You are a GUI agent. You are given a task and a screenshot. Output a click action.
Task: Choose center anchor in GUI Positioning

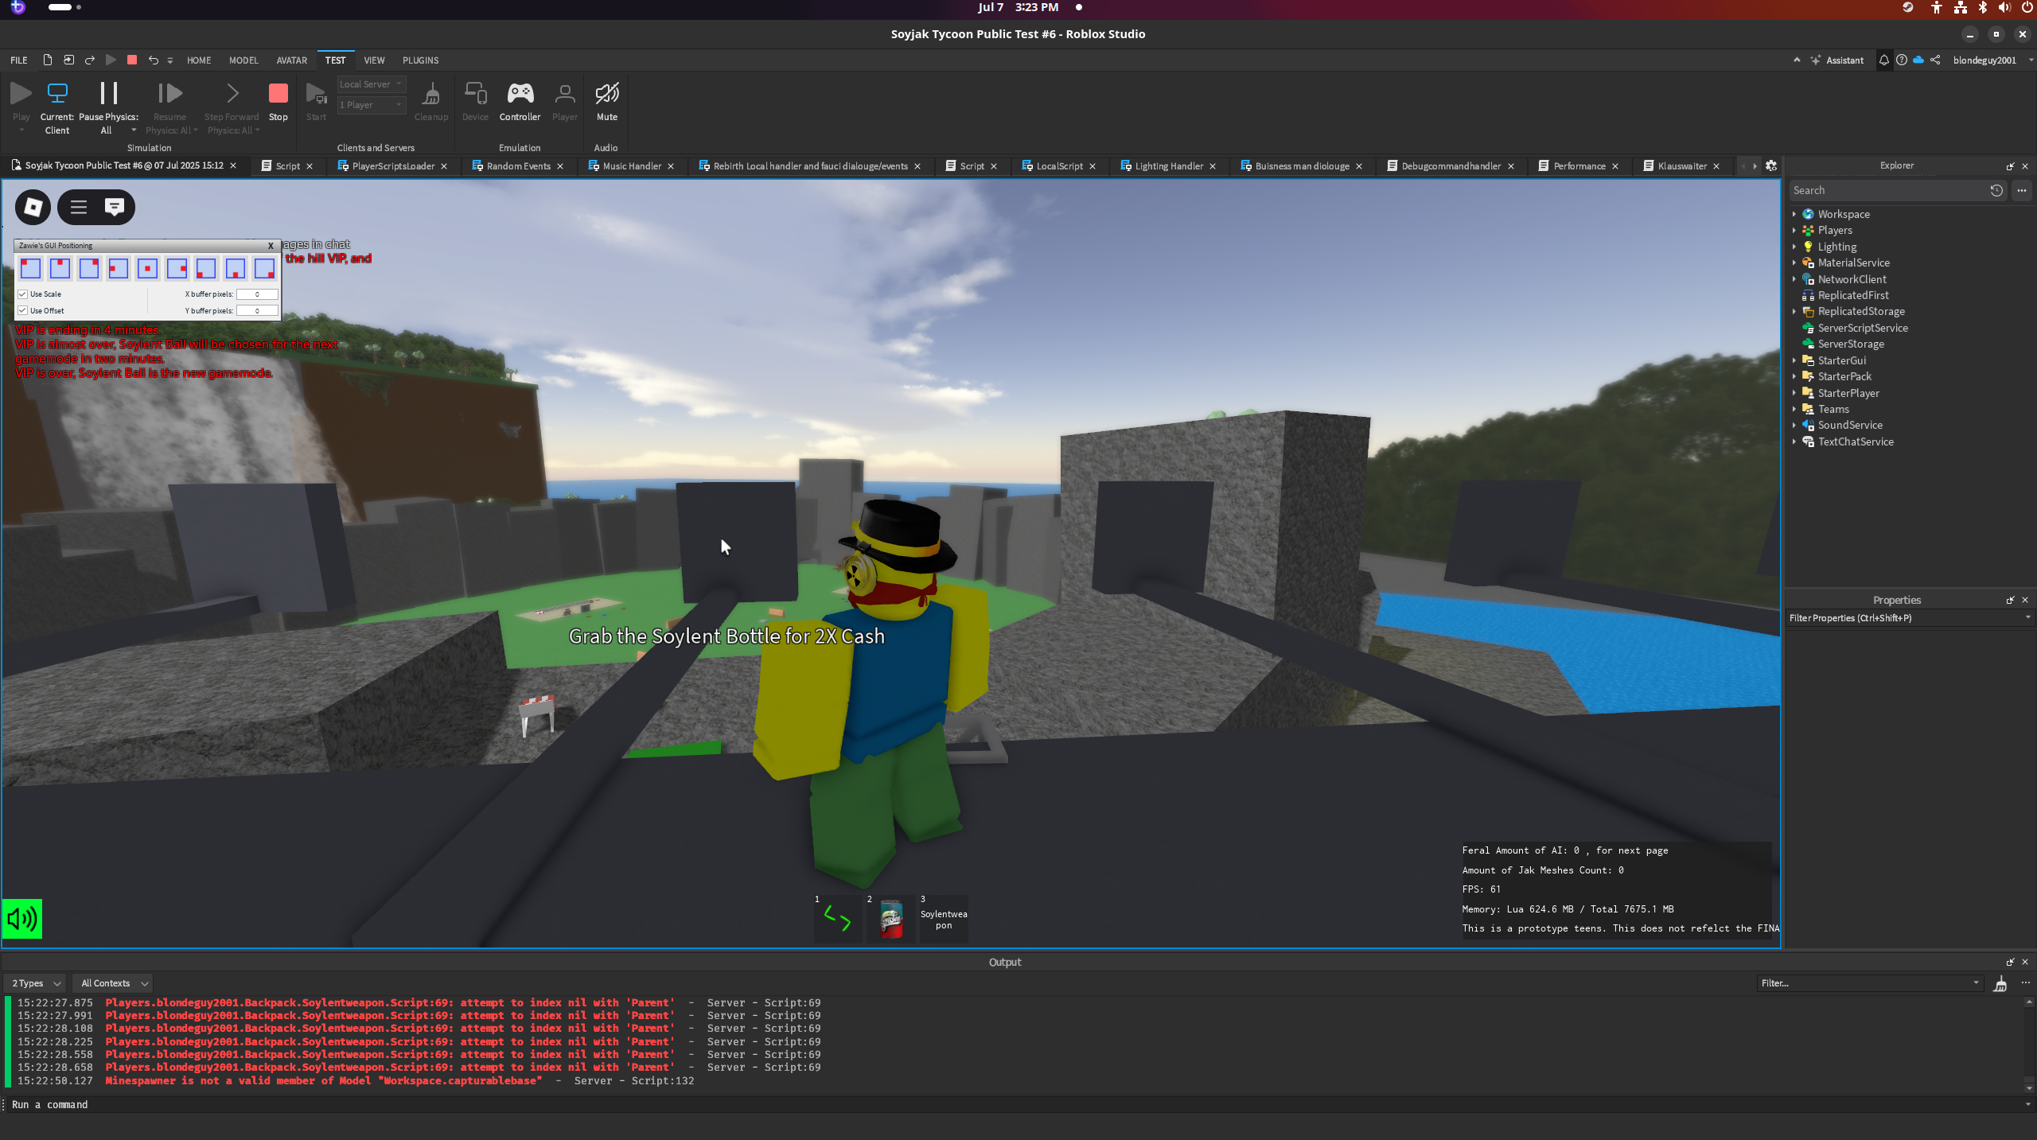click(147, 269)
